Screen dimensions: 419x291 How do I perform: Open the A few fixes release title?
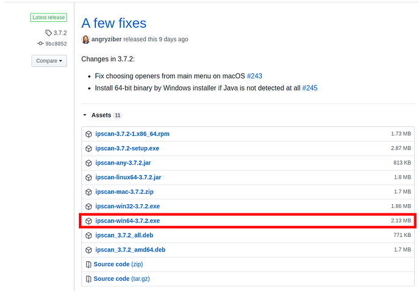[114, 23]
